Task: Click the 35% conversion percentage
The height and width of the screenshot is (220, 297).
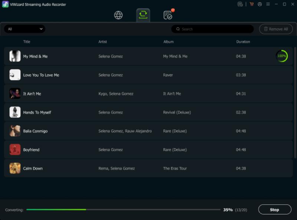Action: pos(228,210)
